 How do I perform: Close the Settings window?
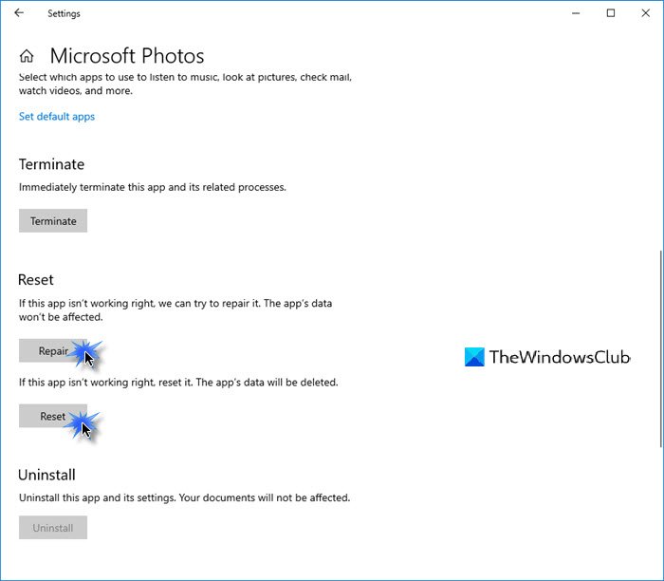645,13
